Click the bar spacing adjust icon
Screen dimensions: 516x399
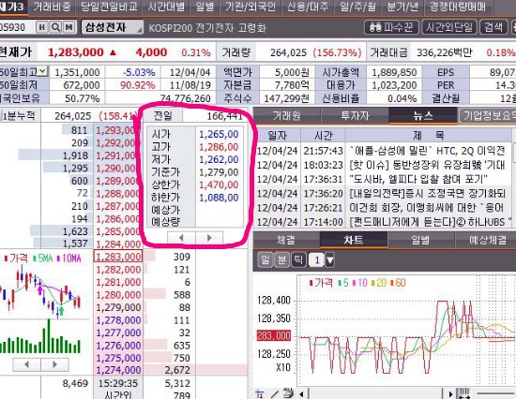point(464,393)
